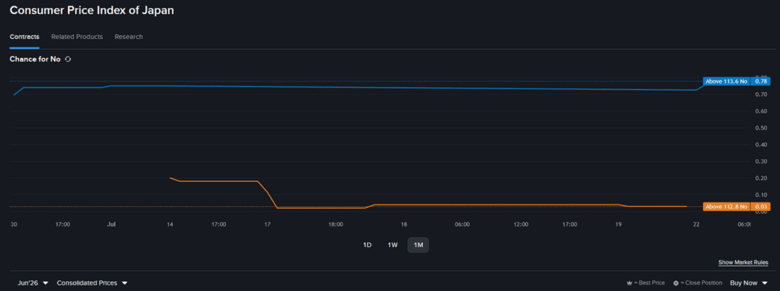This screenshot has width=780, height=291.
Task: Click the Above 113.6 No label
Action: (x=728, y=81)
